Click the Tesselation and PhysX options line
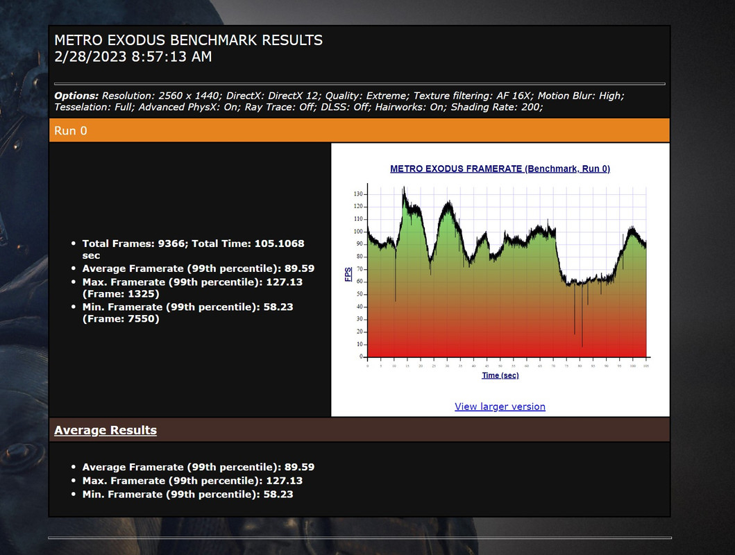 [x=298, y=107]
